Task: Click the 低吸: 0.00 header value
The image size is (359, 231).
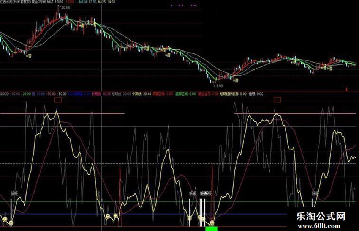Action: tap(256, 94)
